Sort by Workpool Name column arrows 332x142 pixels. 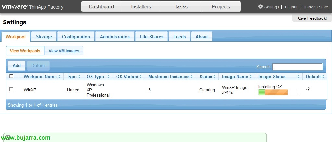[59, 77]
